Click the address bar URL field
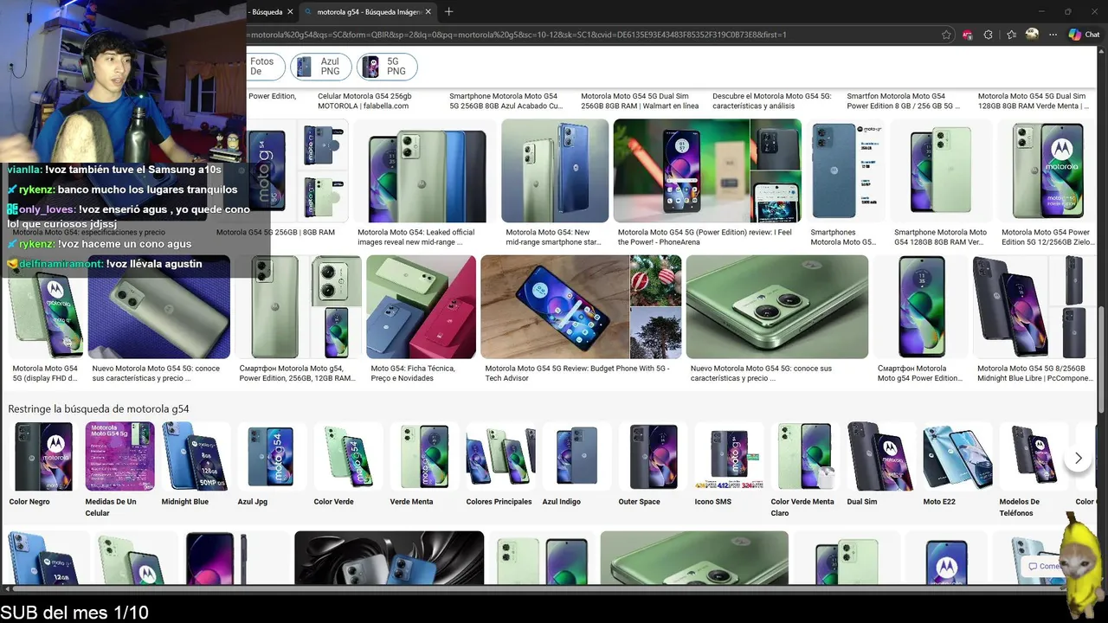Screen dimensions: 1108x623 590,35
